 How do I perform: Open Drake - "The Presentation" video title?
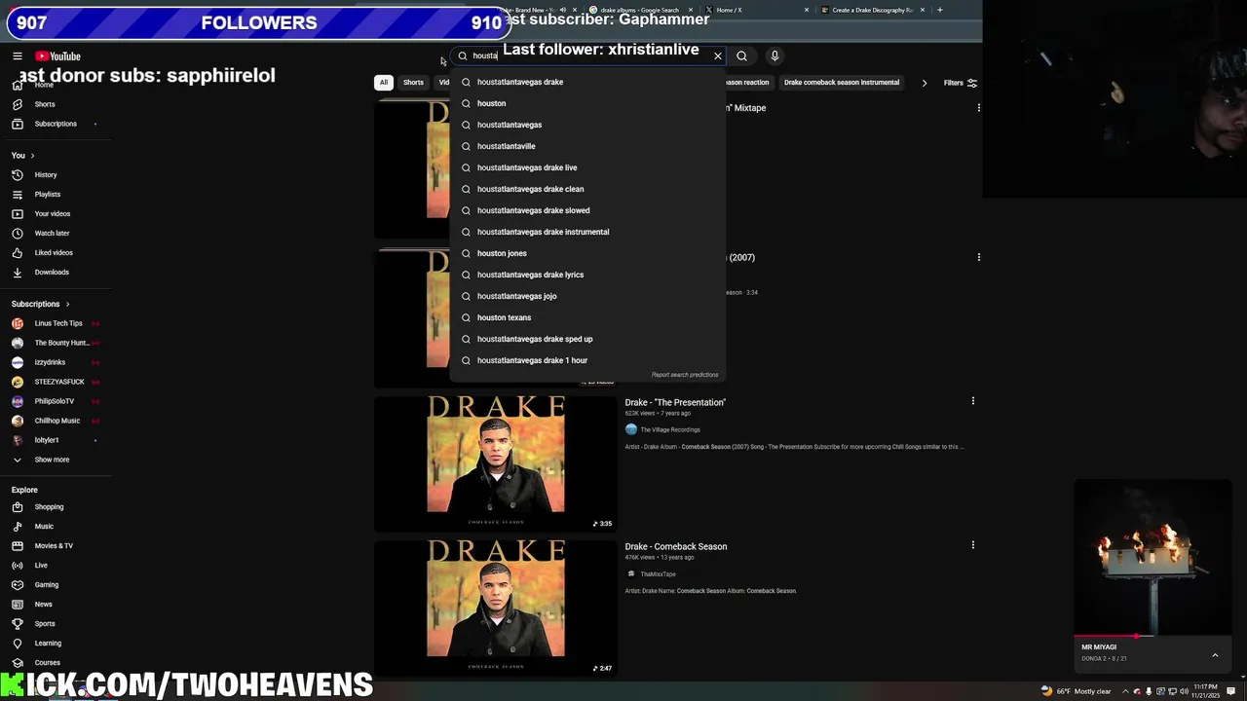(675, 402)
